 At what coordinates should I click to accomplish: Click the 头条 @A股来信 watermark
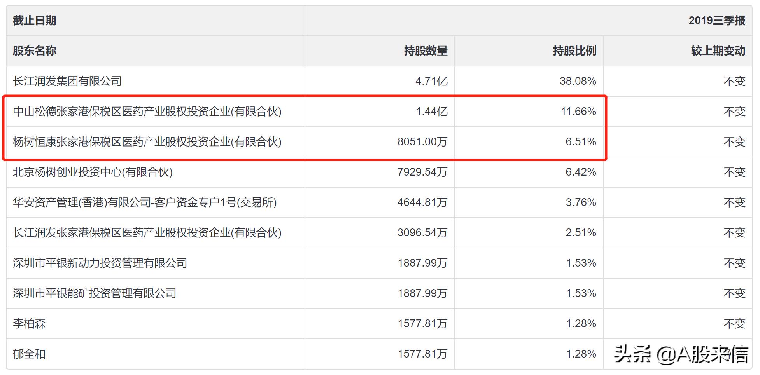click(681, 354)
